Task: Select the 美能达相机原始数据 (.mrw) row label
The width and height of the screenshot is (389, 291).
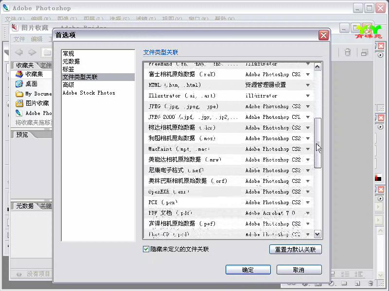Action: (185, 160)
